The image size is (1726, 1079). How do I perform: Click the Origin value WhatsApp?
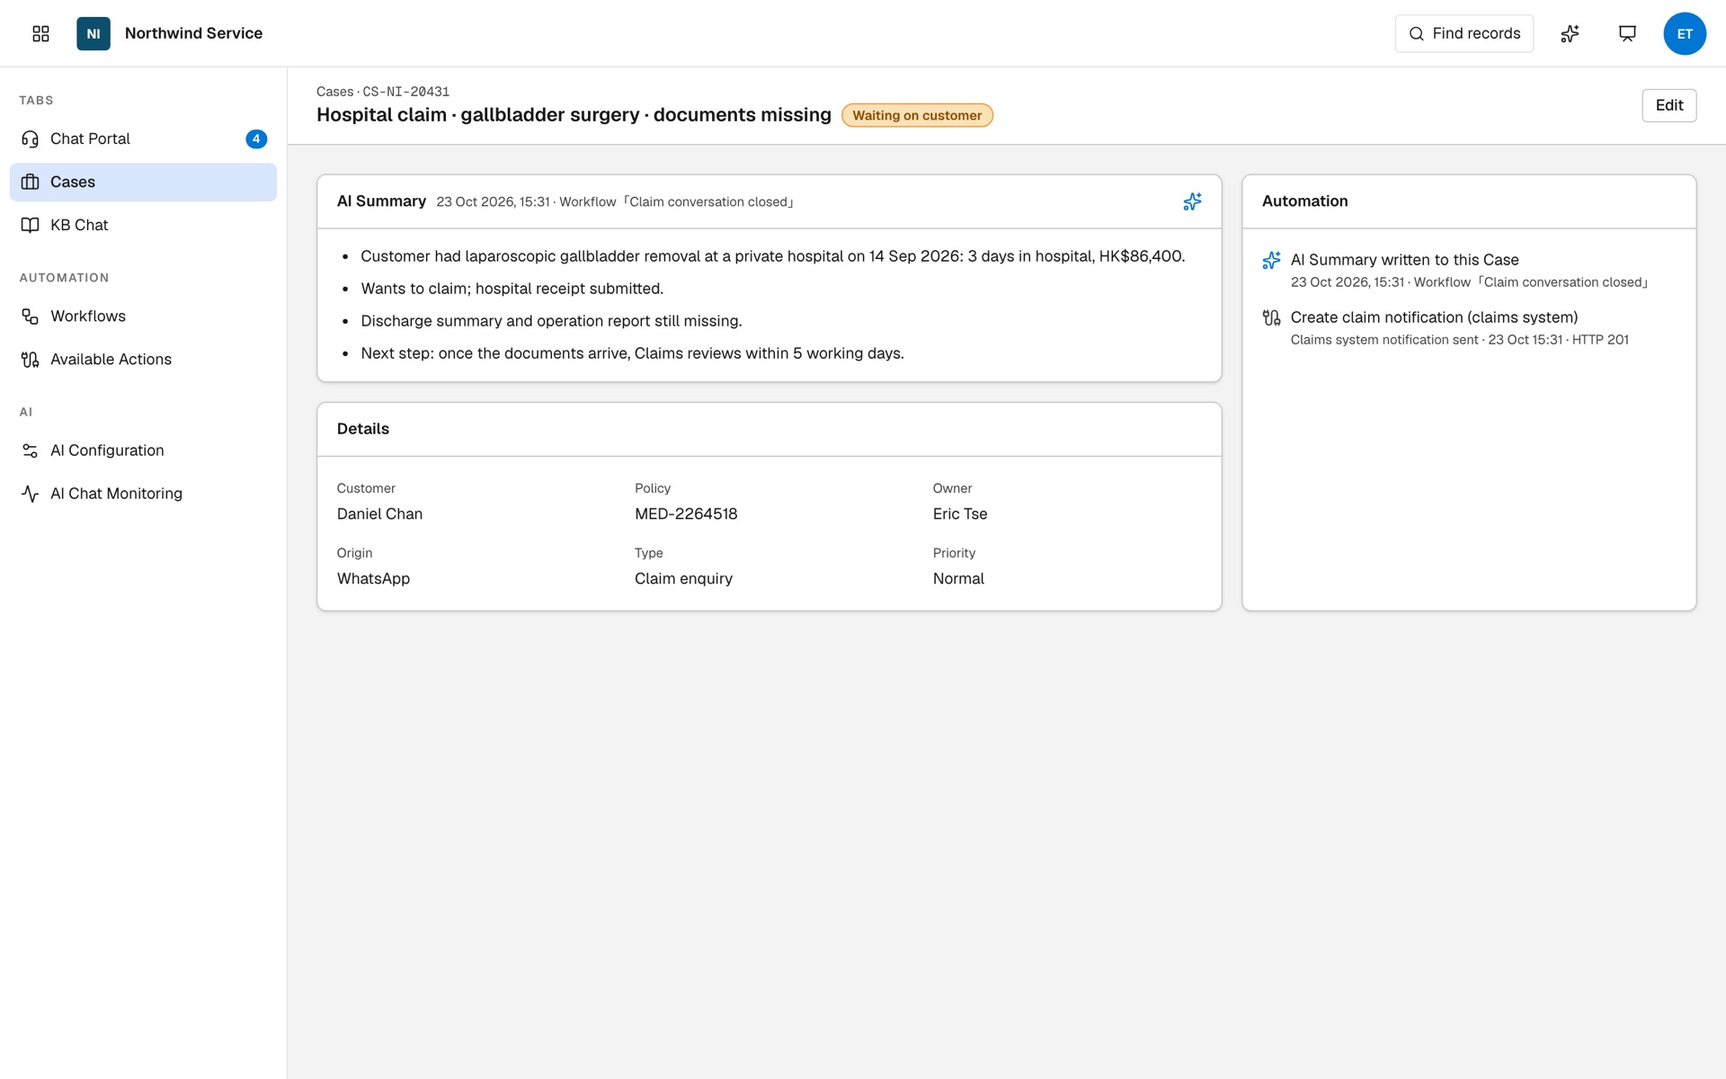pyautogui.click(x=373, y=579)
